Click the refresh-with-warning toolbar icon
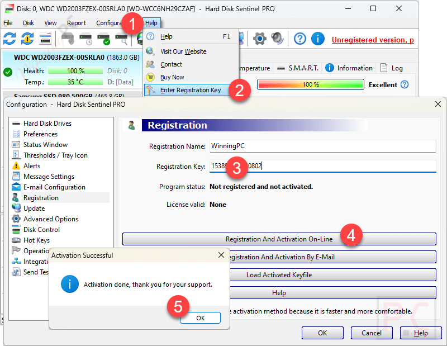This screenshot has width=447, height=346. [27, 39]
